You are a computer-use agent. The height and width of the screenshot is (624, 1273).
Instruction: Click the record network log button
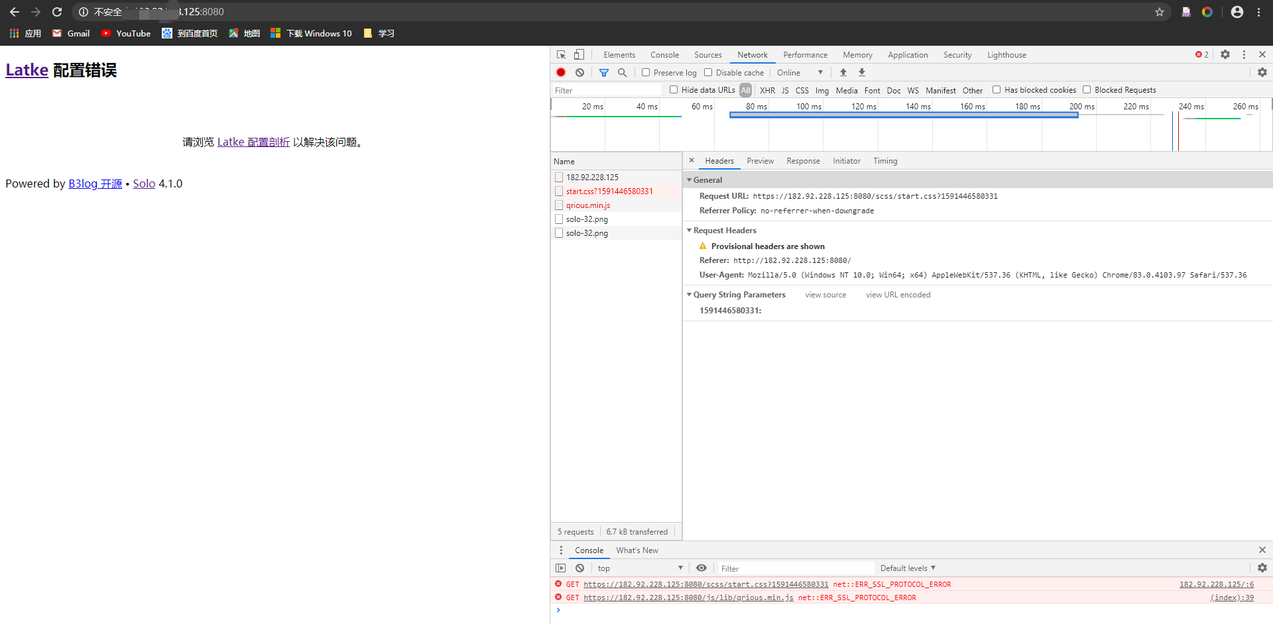pos(561,72)
